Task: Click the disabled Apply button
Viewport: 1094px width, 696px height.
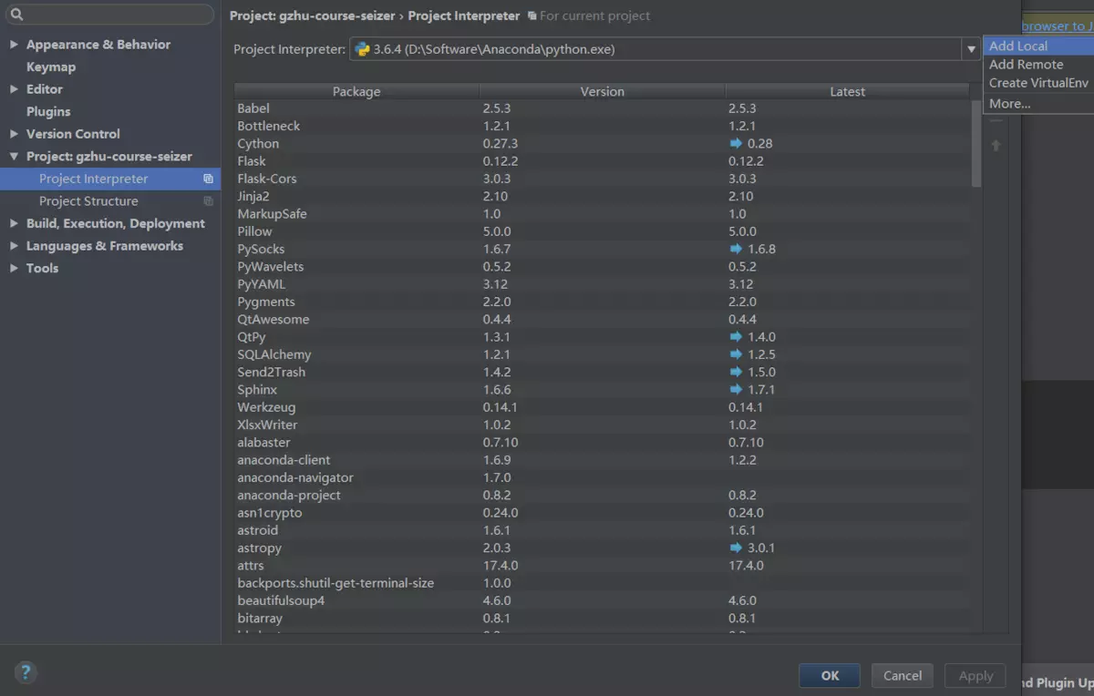Action: click(x=975, y=675)
